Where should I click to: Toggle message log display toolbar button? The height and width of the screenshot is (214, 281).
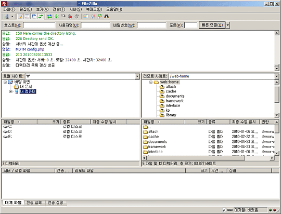[20, 17]
